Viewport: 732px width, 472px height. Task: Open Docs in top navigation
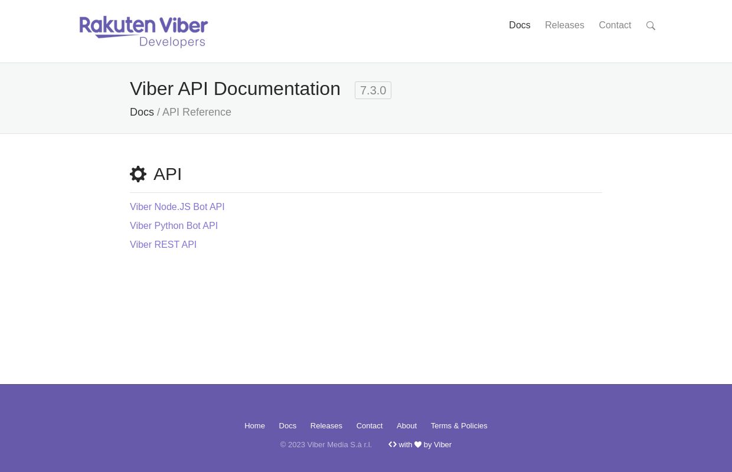click(x=519, y=25)
